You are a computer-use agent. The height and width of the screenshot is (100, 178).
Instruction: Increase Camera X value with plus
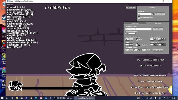[155, 44]
